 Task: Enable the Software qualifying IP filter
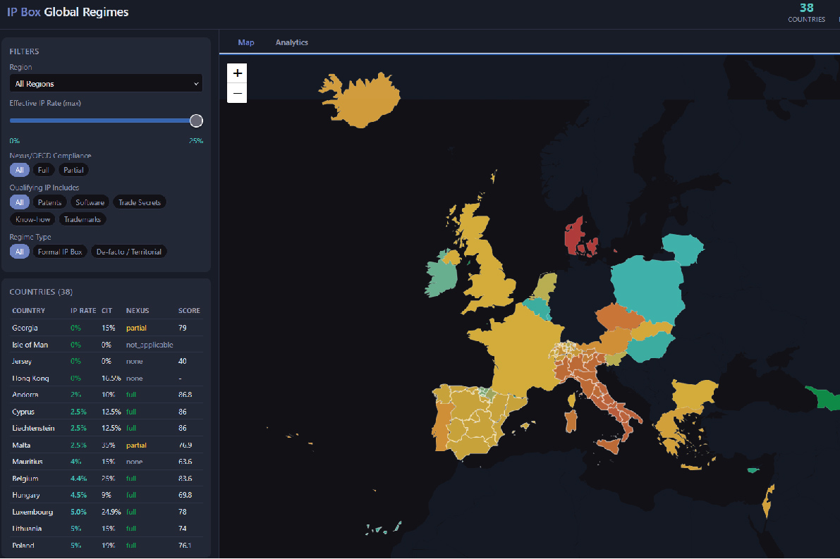(x=90, y=202)
